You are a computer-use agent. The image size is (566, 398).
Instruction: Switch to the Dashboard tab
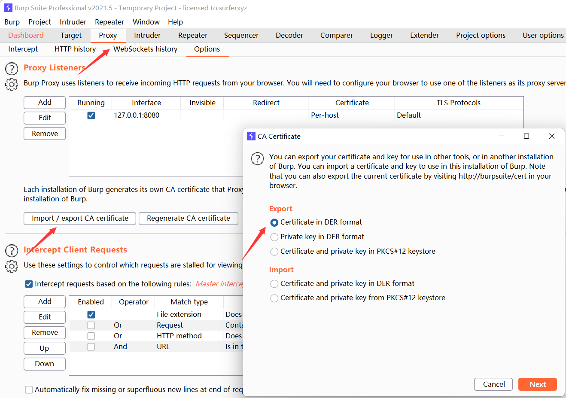tap(26, 35)
